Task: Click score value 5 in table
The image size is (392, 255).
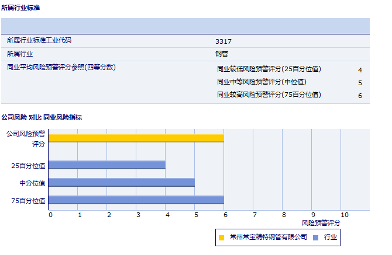Action: 360,83
